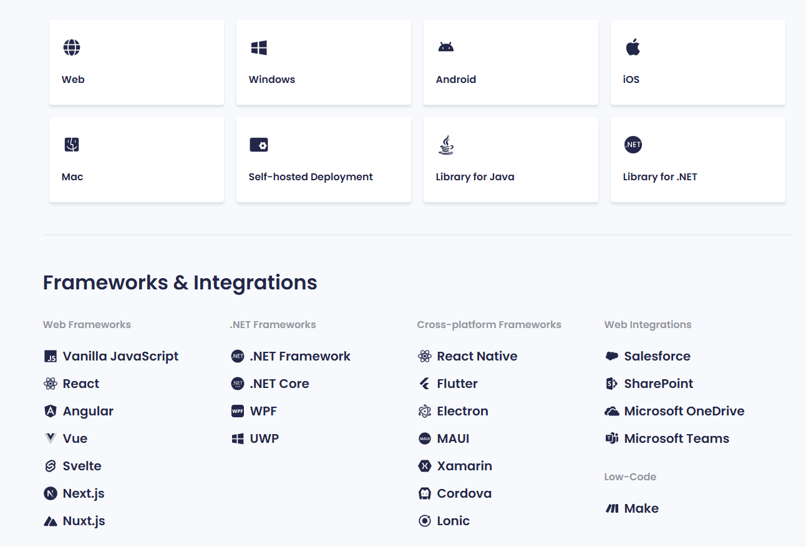Click the Cordova logo icon
The width and height of the screenshot is (806, 547).
(x=425, y=493)
